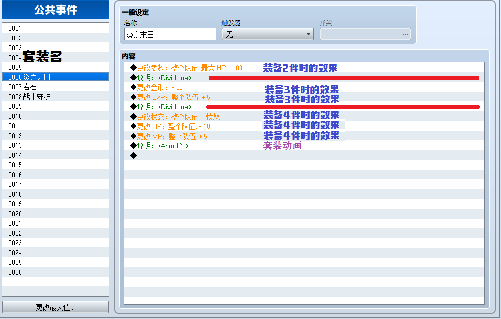The image size is (501, 319).
Task: Select the 更改 MP +5 command line
Action: click(x=304, y=136)
